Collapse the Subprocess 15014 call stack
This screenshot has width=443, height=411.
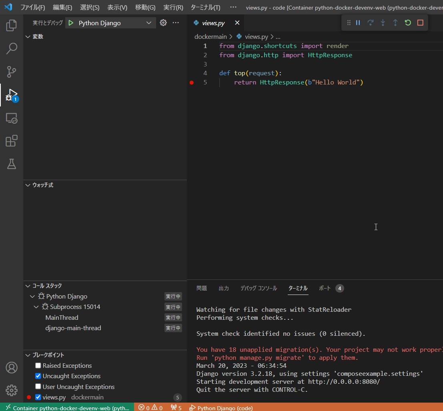tap(36, 307)
